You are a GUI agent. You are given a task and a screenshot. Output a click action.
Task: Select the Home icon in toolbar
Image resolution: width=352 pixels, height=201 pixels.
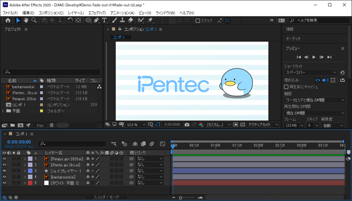[x=8, y=21]
